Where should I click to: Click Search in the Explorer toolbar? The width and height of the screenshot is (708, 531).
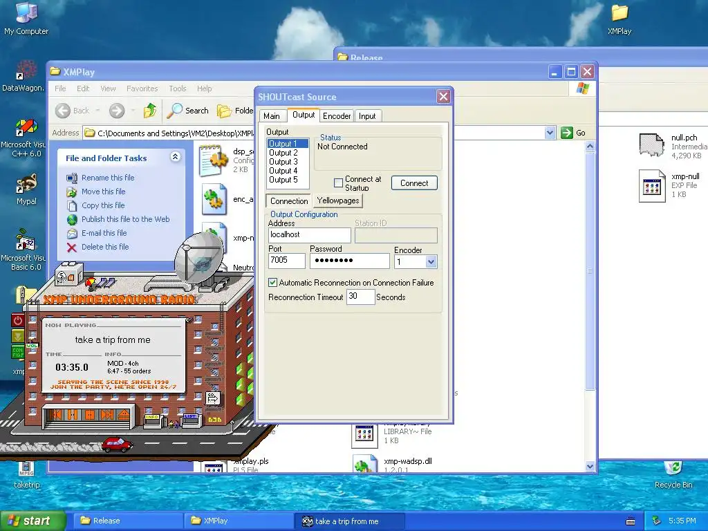pos(188,111)
